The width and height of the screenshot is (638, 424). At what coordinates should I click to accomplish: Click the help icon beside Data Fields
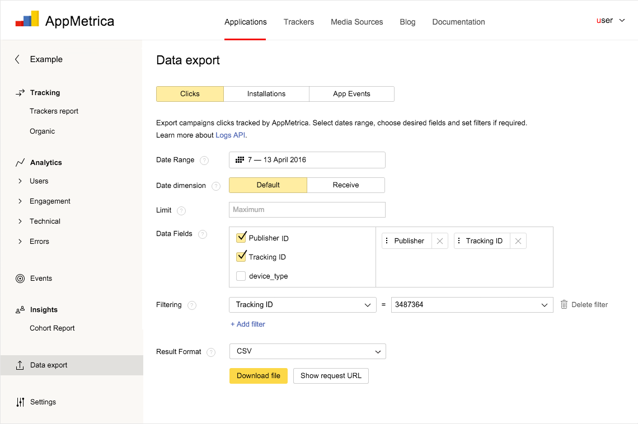(x=203, y=234)
